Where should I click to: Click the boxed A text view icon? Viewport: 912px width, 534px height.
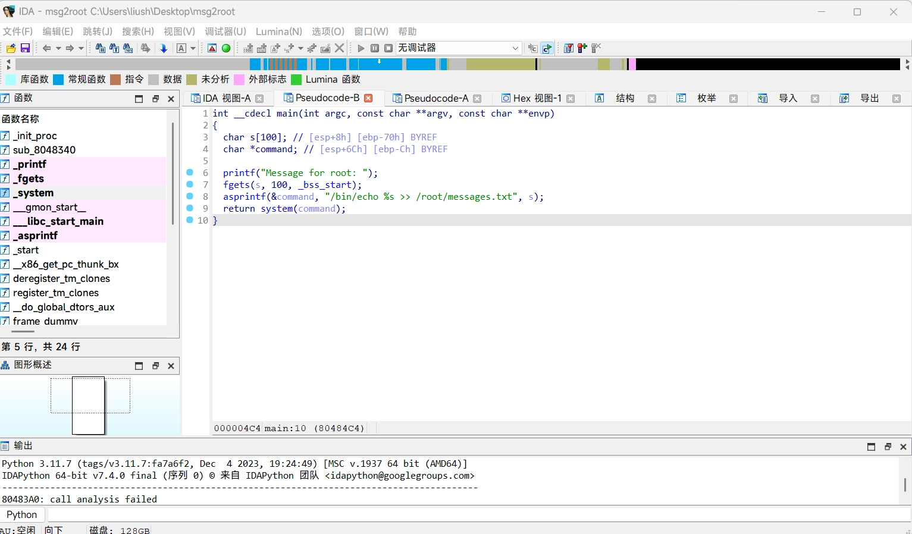pyautogui.click(x=181, y=48)
